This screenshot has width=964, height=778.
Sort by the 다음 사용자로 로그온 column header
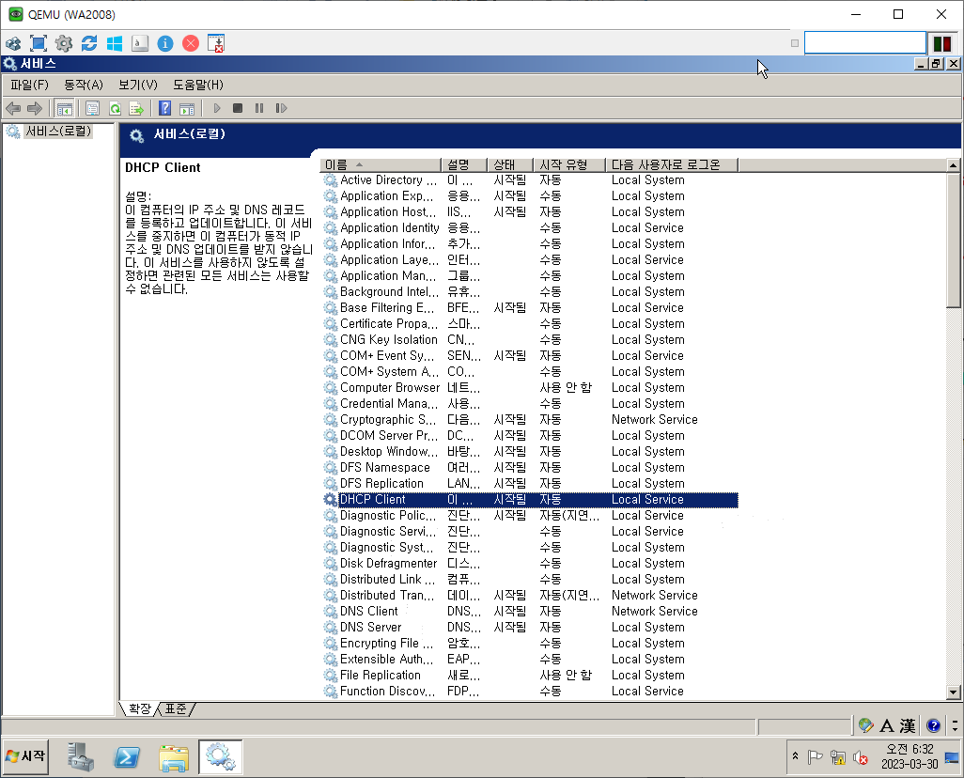coord(672,164)
